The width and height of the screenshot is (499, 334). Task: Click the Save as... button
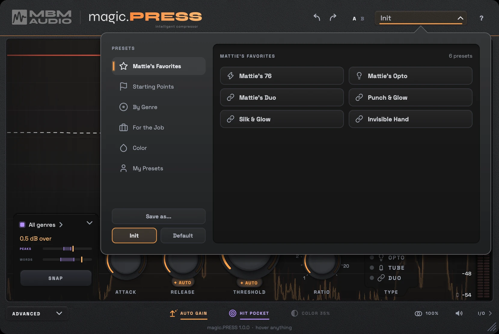[159, 216]
